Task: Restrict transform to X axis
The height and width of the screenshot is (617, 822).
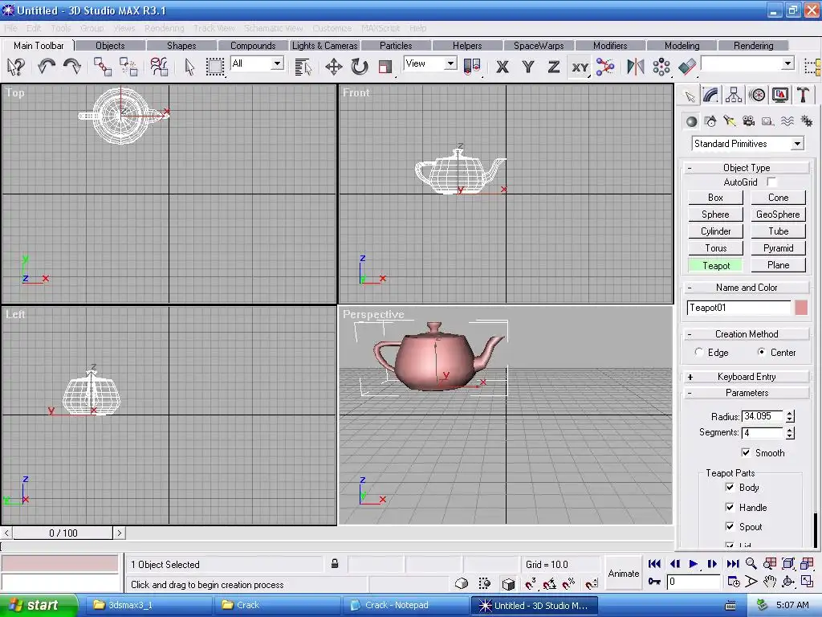Action: click(503, 67)
